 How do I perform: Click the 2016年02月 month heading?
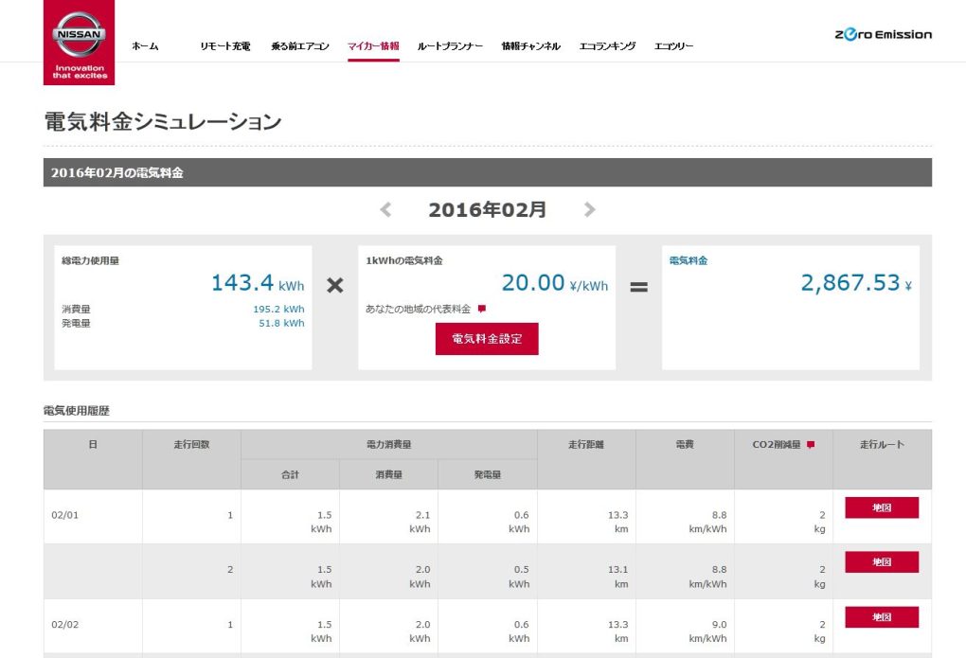pos(487,210)
